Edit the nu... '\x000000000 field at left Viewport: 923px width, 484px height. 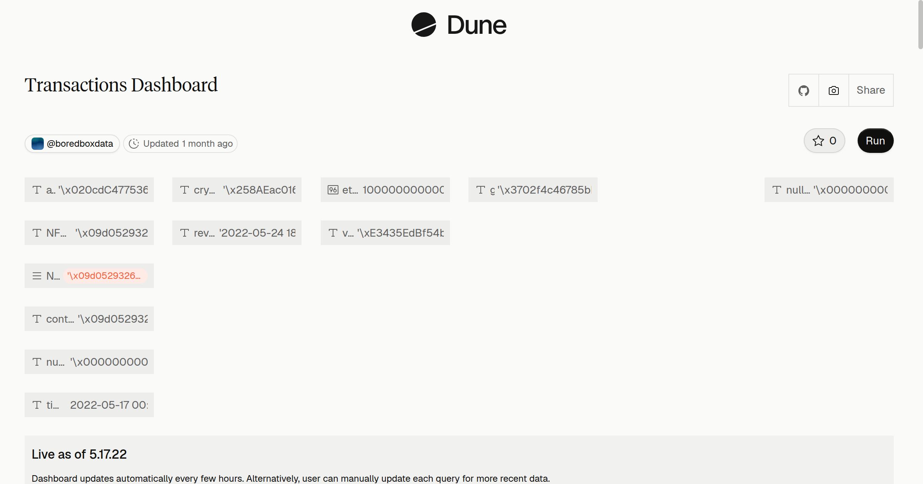[x=89, y=362]
